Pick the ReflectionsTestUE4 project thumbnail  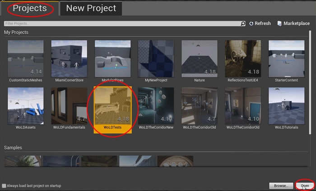[242, 58]
